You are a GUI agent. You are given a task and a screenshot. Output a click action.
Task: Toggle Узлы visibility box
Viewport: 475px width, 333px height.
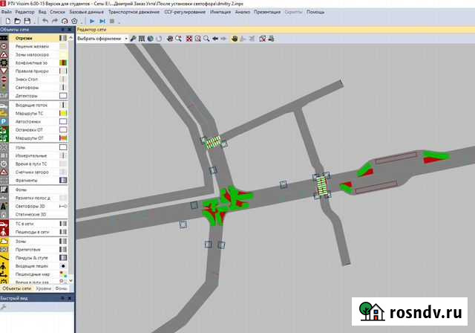(63, 146)
